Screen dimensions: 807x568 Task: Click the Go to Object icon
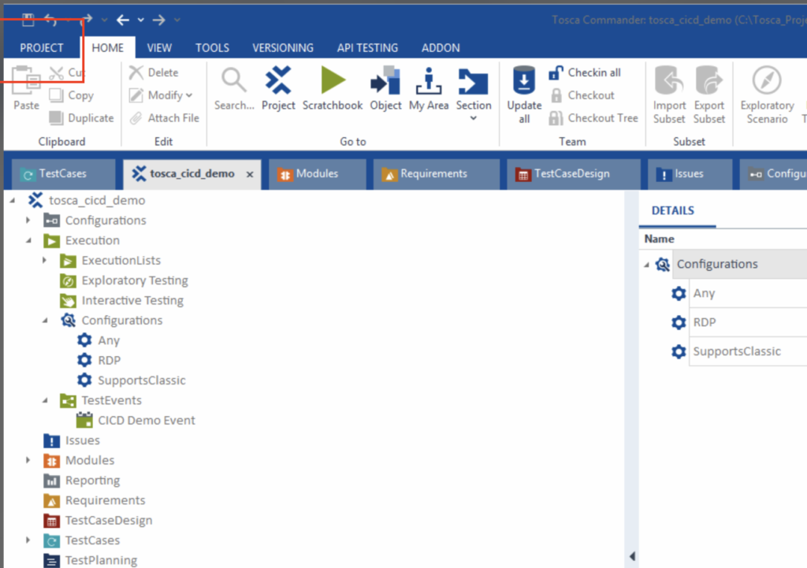[385, 88]
